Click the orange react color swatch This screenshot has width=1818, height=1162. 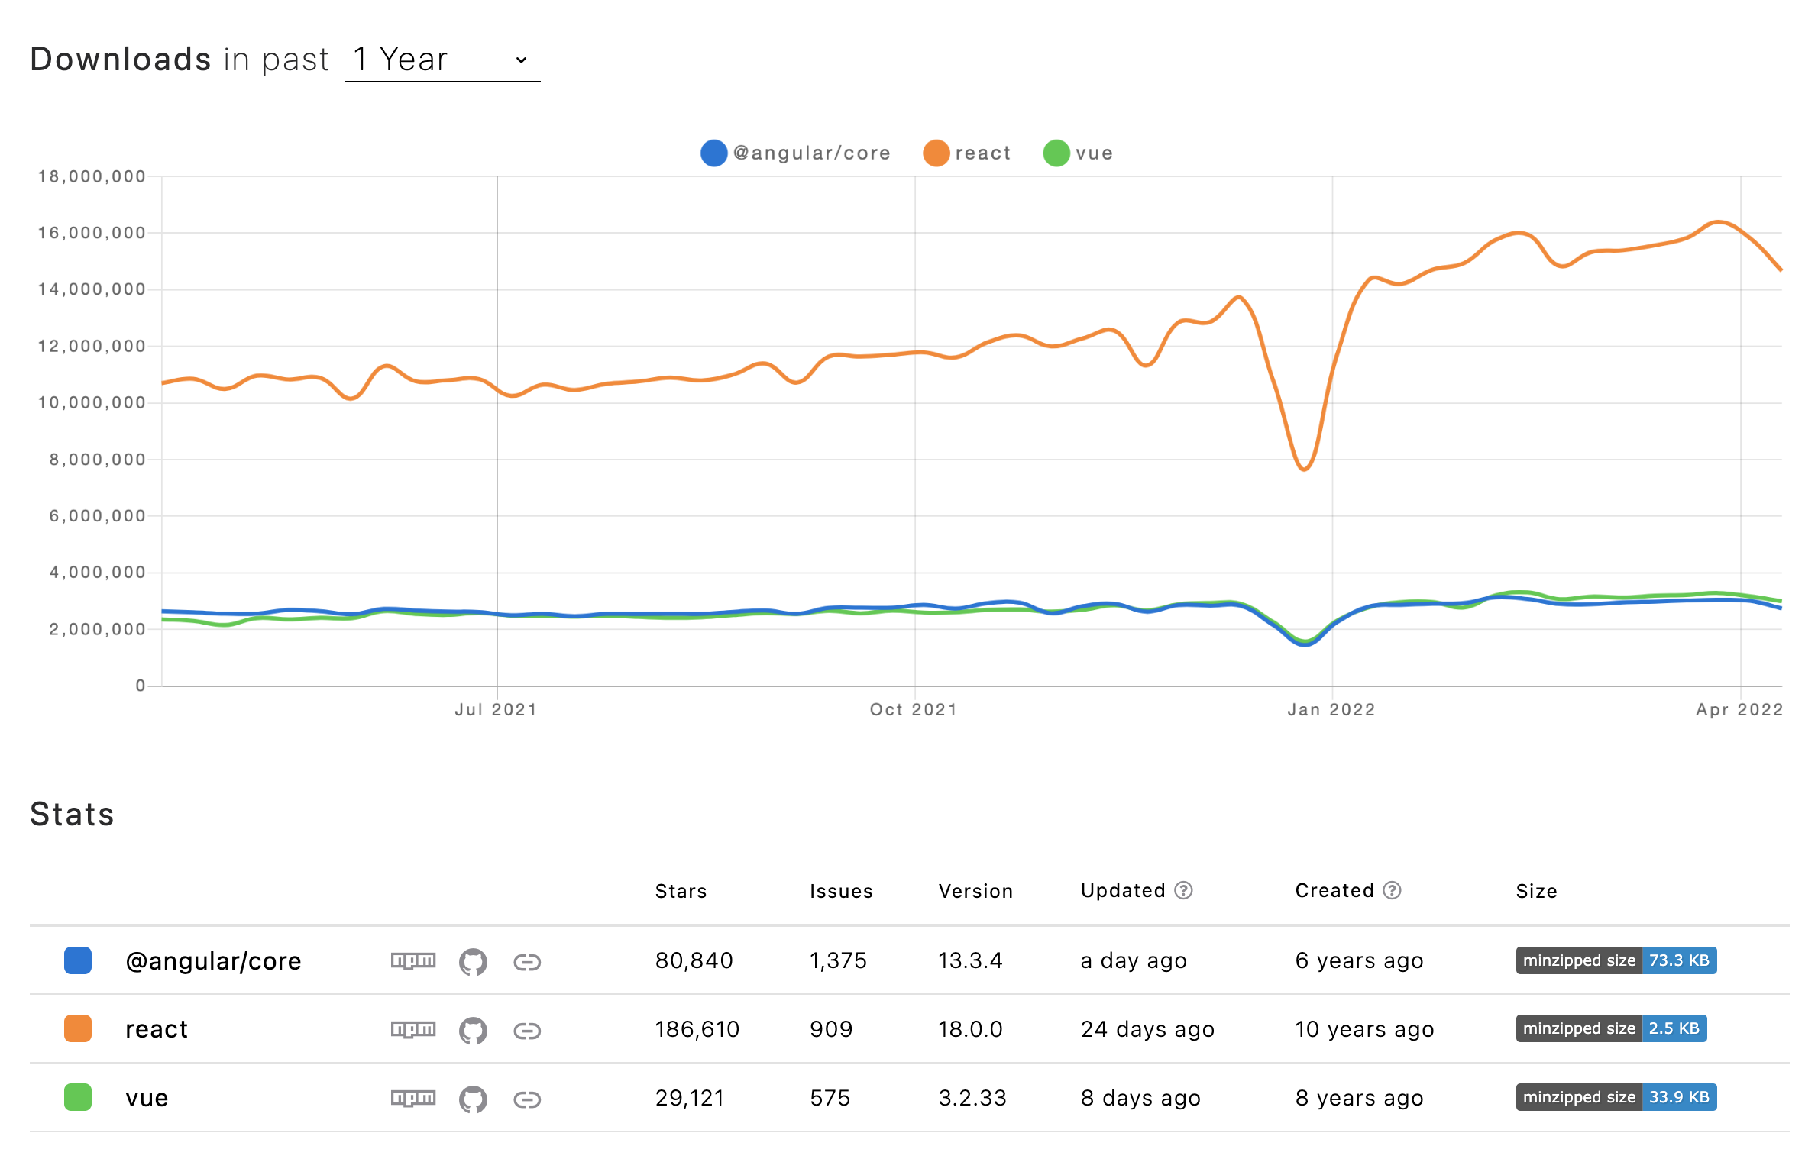[x=78, y=1028]
